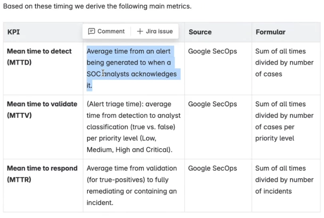Click the Source column header
This screenshot has height=218, width=324.
200,32
